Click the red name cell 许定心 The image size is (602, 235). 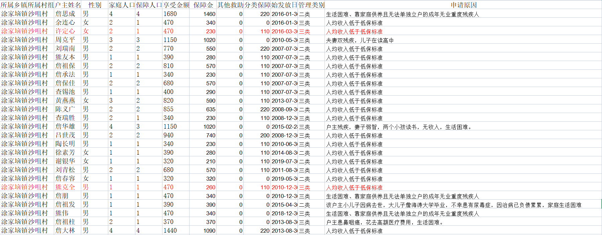point(65,31)
